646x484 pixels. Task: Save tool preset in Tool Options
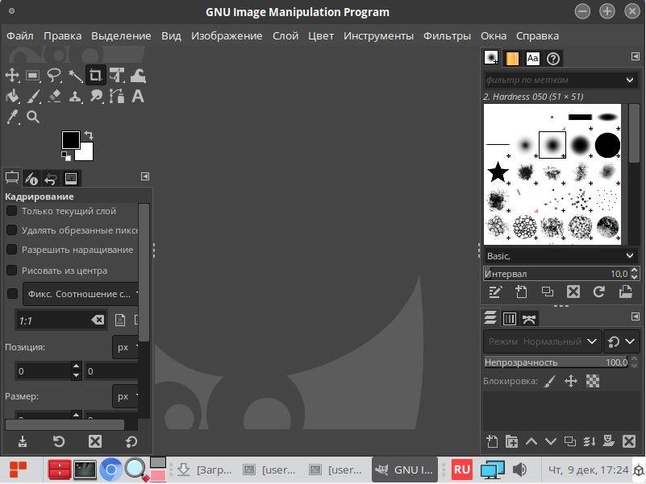23,441
